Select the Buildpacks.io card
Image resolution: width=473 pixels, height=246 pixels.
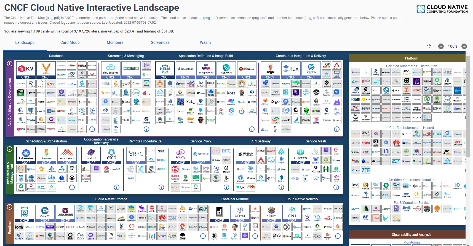click(x=206, y=70)
